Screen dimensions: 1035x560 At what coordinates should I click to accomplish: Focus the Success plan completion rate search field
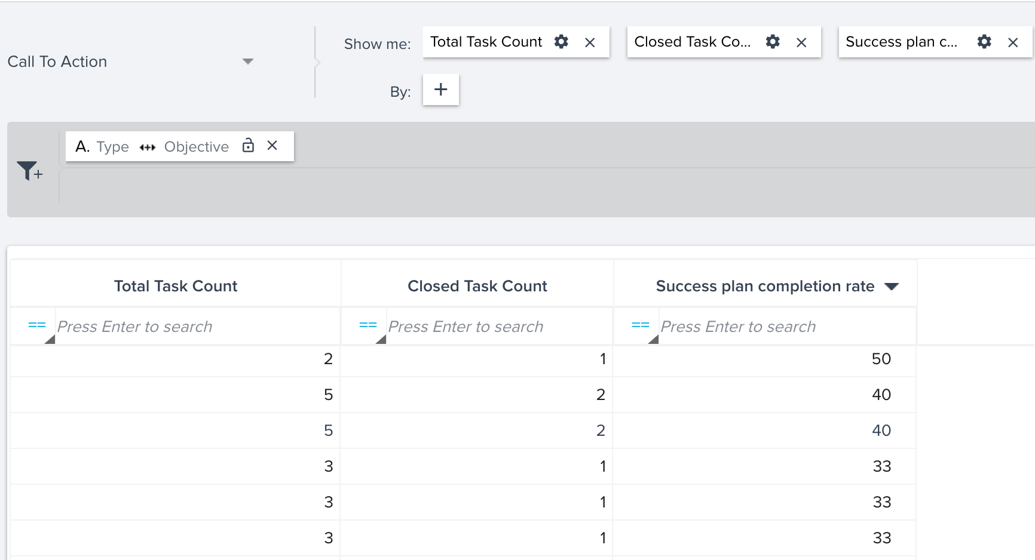[787, 327]
